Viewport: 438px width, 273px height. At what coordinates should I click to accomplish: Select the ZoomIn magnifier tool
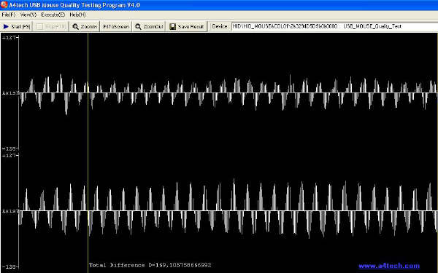(76, 26)
